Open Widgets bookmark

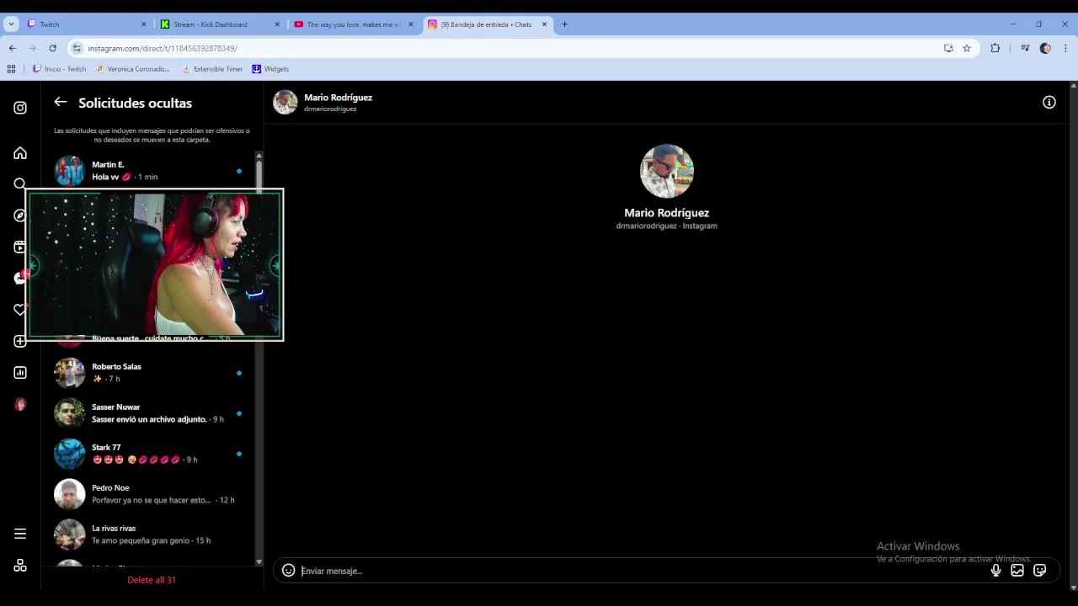270,69
